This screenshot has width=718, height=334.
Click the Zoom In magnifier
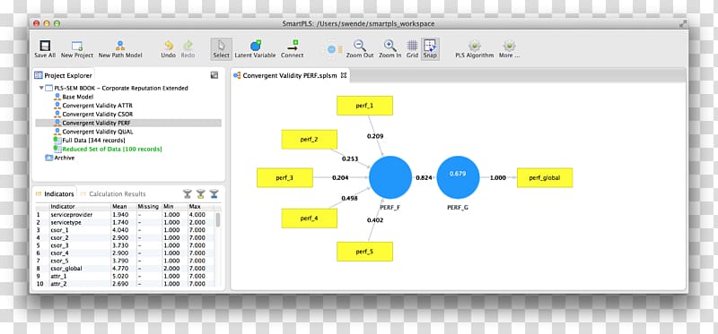click(390, 46)
